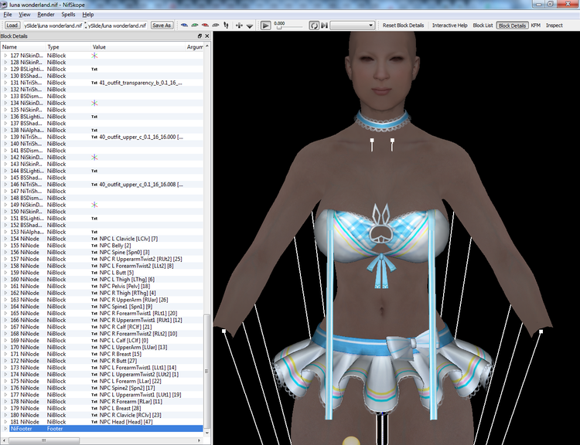Select 'NPC Spine [Spn0] [3]' value

(125, 252)
